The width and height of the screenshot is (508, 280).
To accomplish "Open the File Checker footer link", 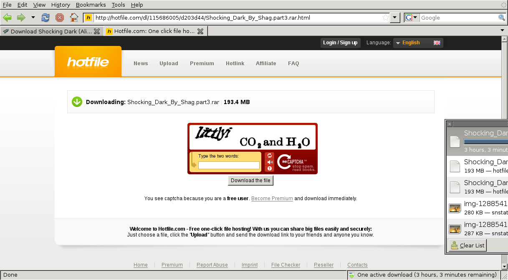I will pos(286,265).
